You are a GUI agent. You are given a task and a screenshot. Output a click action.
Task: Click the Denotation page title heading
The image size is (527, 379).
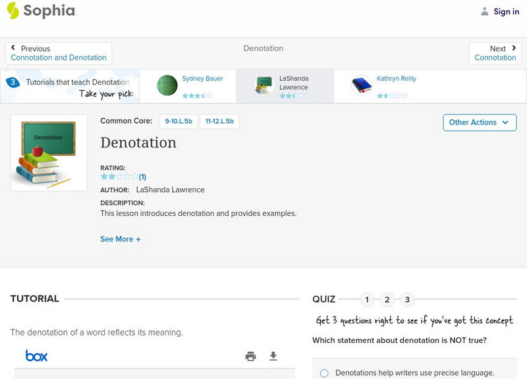coord(138,143)
